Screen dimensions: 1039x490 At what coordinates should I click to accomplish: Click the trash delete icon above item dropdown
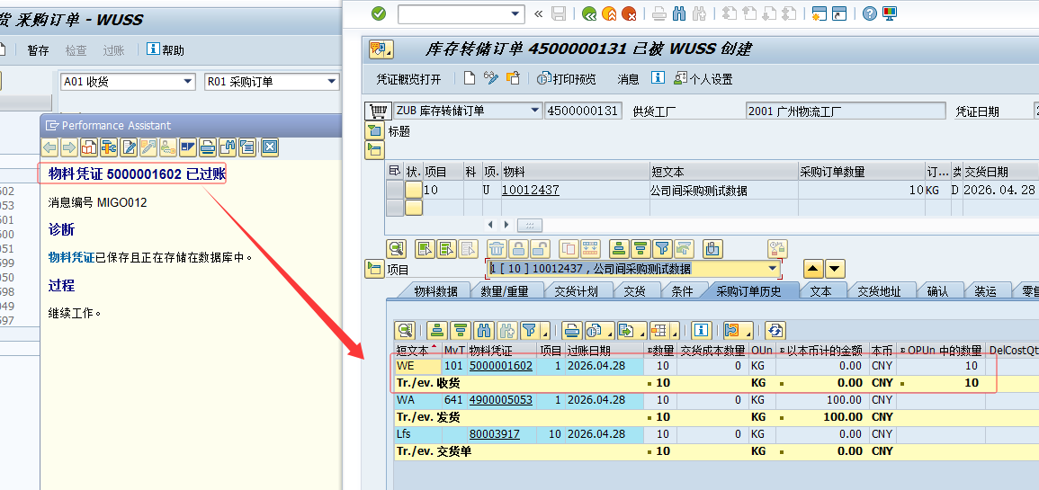click(496, 249)
